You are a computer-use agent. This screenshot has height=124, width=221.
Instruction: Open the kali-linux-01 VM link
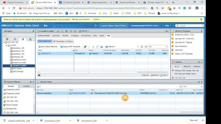point(46,54)
